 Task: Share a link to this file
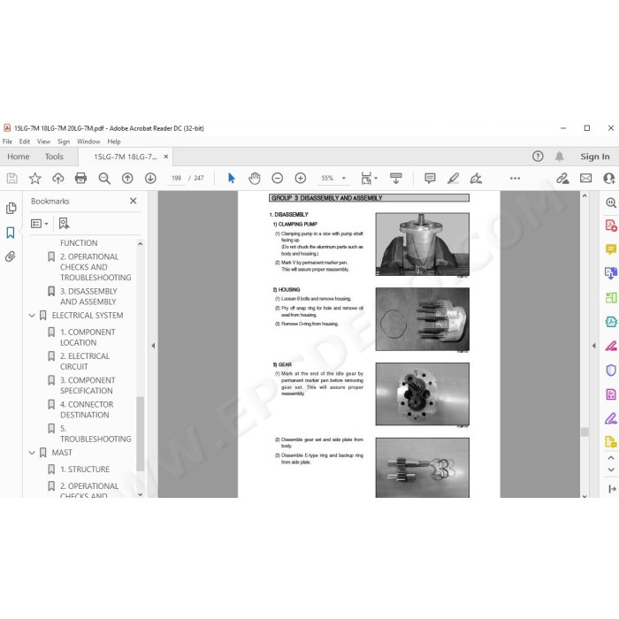(x=562, y=179)
